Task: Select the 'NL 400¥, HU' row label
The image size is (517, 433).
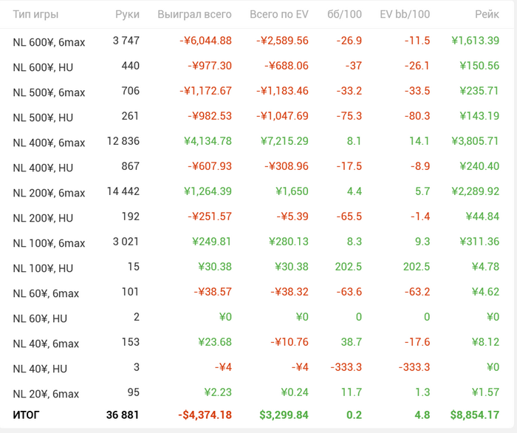Action: coord(43,168)
